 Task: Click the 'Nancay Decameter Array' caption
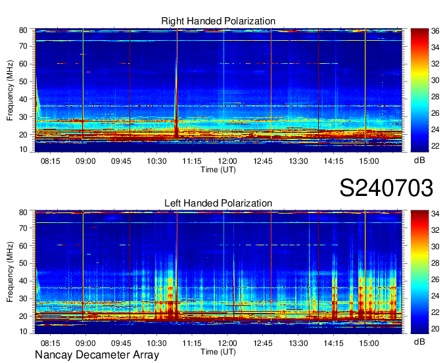point(97,355)
